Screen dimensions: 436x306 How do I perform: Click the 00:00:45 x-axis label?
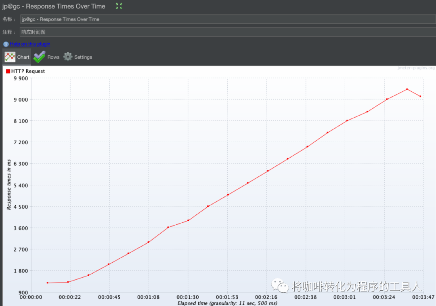coord(109,297)
